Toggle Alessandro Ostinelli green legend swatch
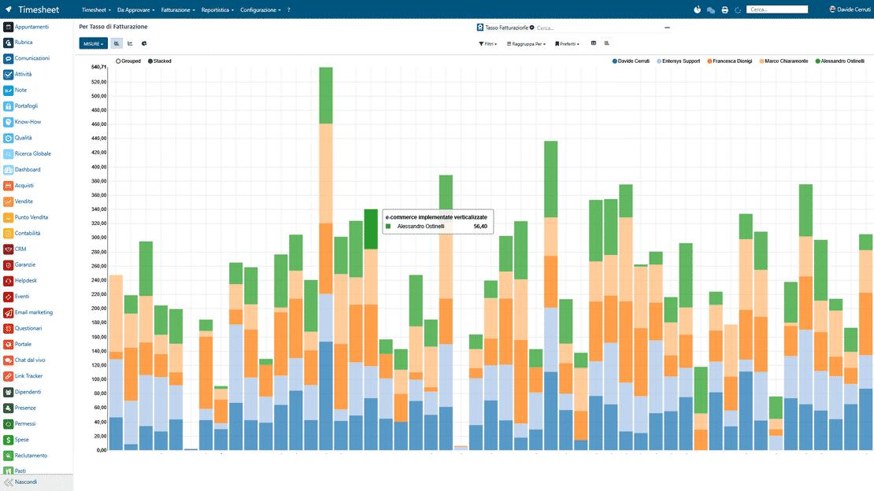This screenshot has width=874, height=491. [x=818, y=61]
